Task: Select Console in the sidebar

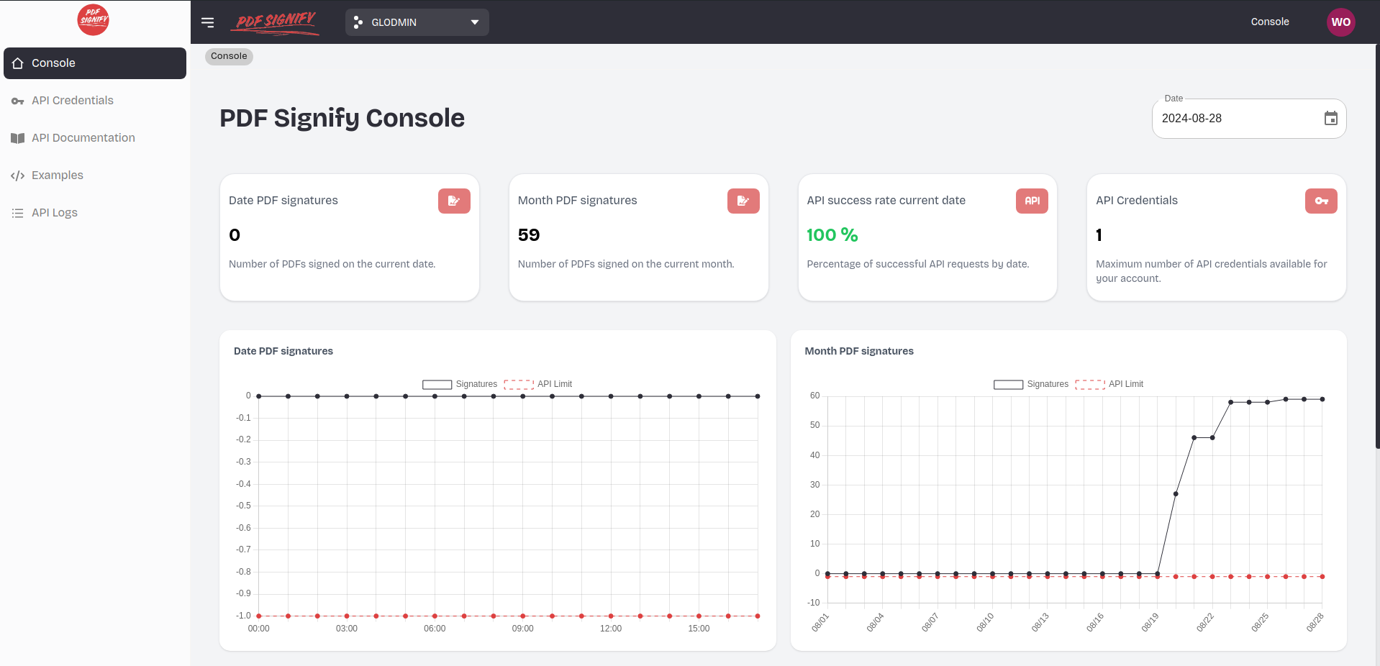Action: tap(95, 63)
